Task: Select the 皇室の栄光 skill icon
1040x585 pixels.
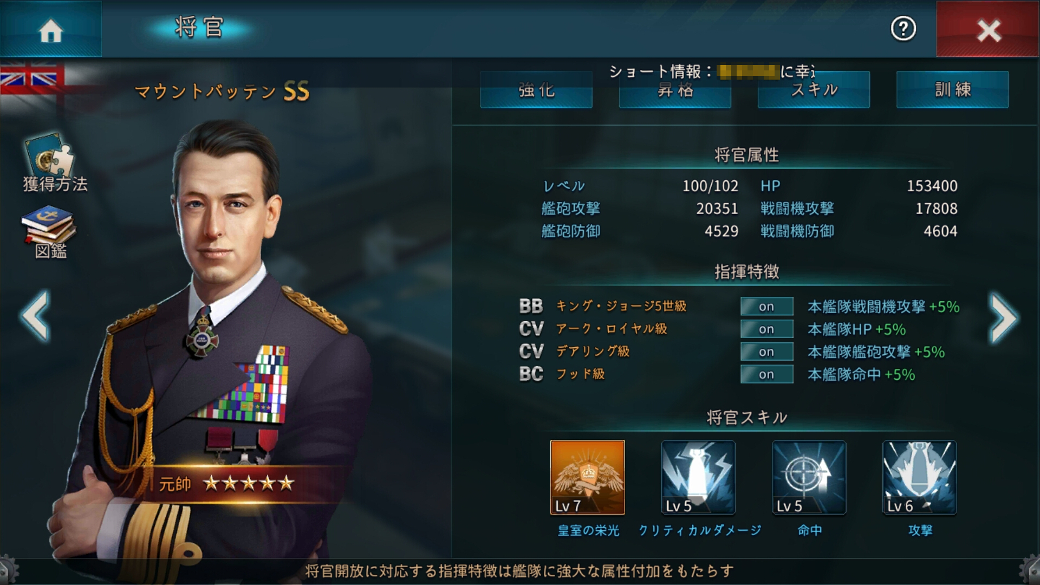Action: point(587,477)
